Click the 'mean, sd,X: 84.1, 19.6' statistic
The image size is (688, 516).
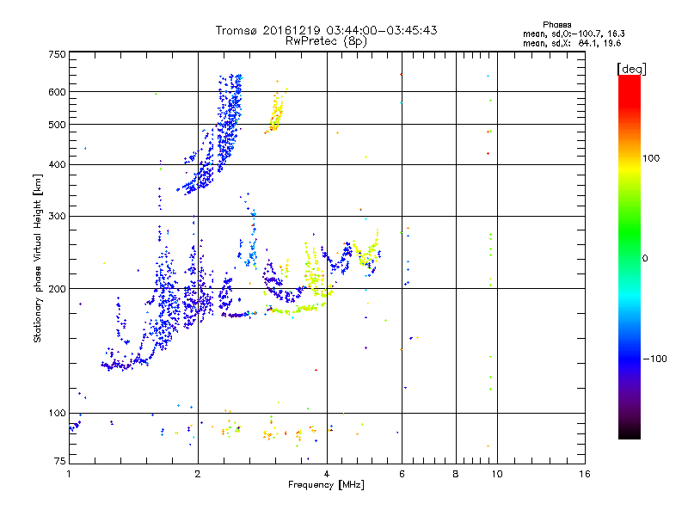pos(572,44)
